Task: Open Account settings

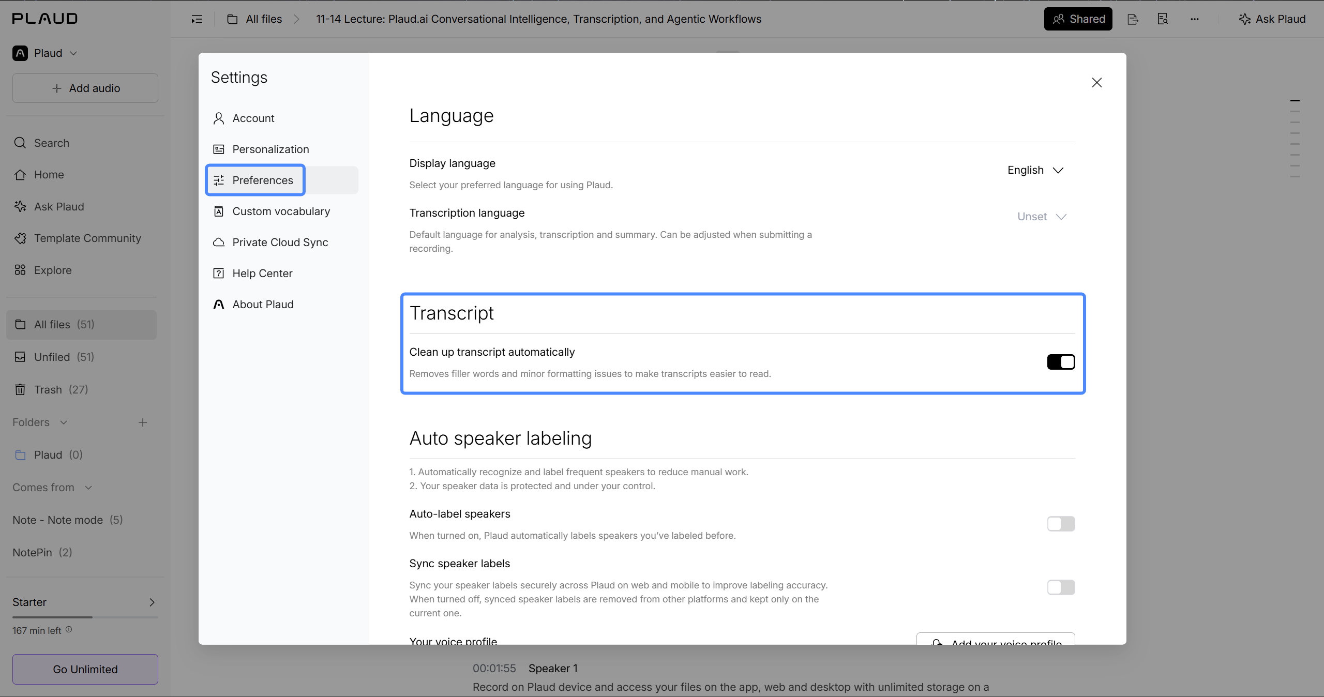Action: click(282, 118)
